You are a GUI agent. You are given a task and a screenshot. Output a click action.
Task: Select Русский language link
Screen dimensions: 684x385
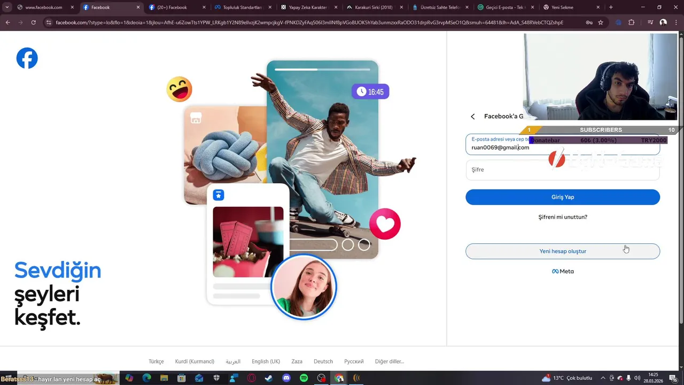tap(354, 361)
